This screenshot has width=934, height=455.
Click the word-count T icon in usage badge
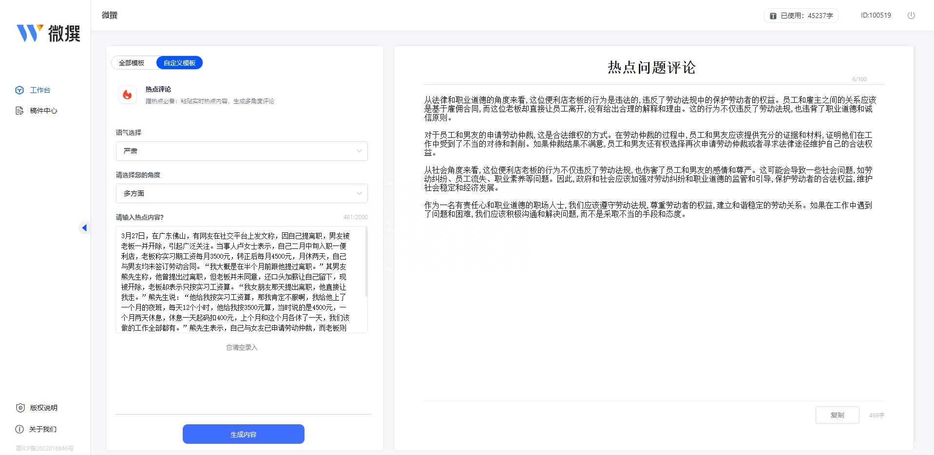click(x=773, y=15)
